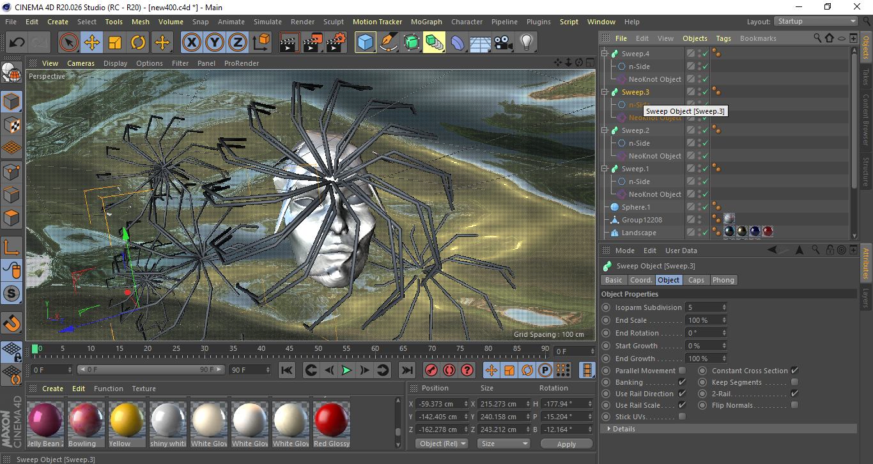873x464 pixels.
Task: Activate the Move tool
Action: click(x=92, y=43)
